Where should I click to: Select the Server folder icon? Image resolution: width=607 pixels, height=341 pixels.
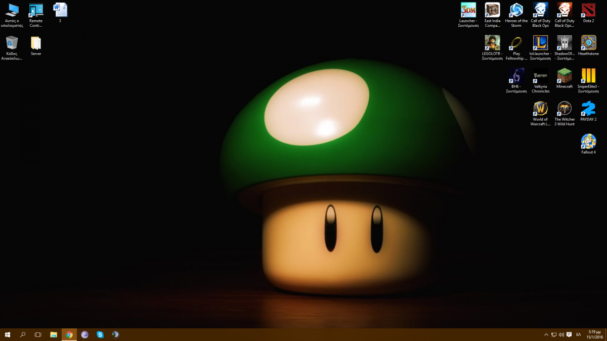(x=36, y=45)
